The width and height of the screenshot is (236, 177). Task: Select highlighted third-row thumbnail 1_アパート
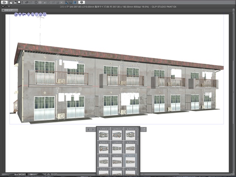[130, 161]
